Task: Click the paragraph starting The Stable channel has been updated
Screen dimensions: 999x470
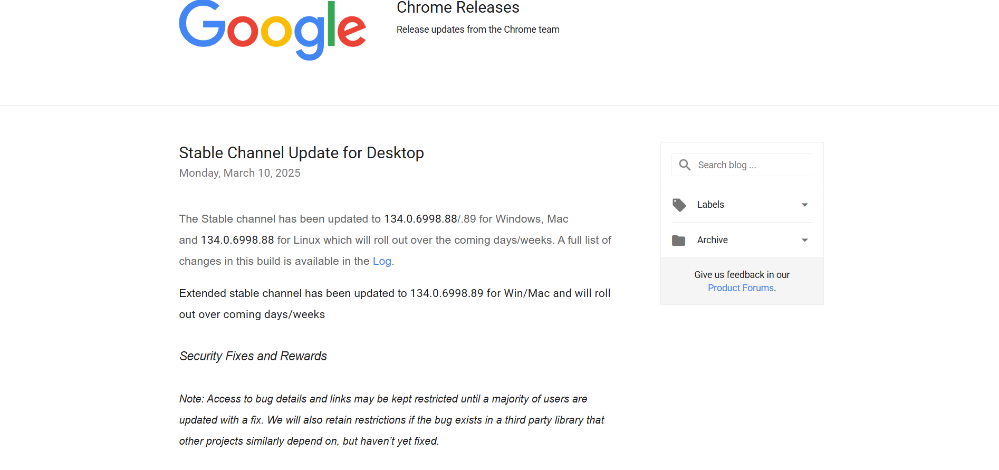Action: coord(395,240)
